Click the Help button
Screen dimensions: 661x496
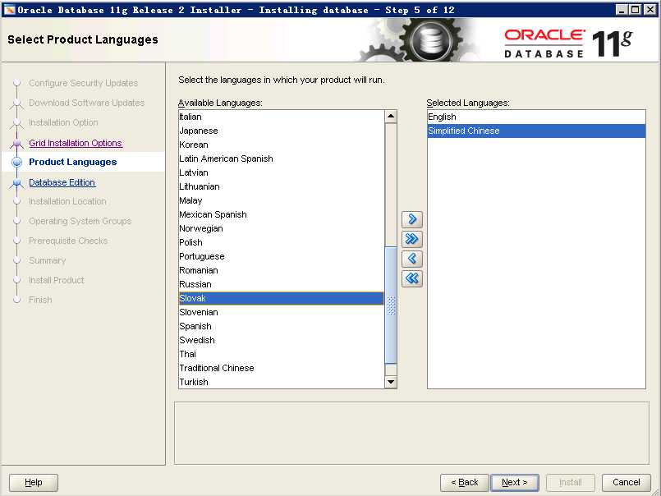point(34,482)
